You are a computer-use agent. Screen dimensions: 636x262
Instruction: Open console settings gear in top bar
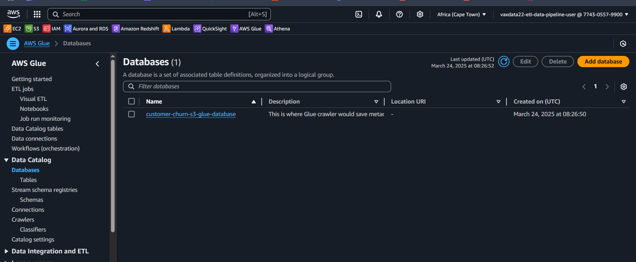pyautogui.click(x=420, y=14)
